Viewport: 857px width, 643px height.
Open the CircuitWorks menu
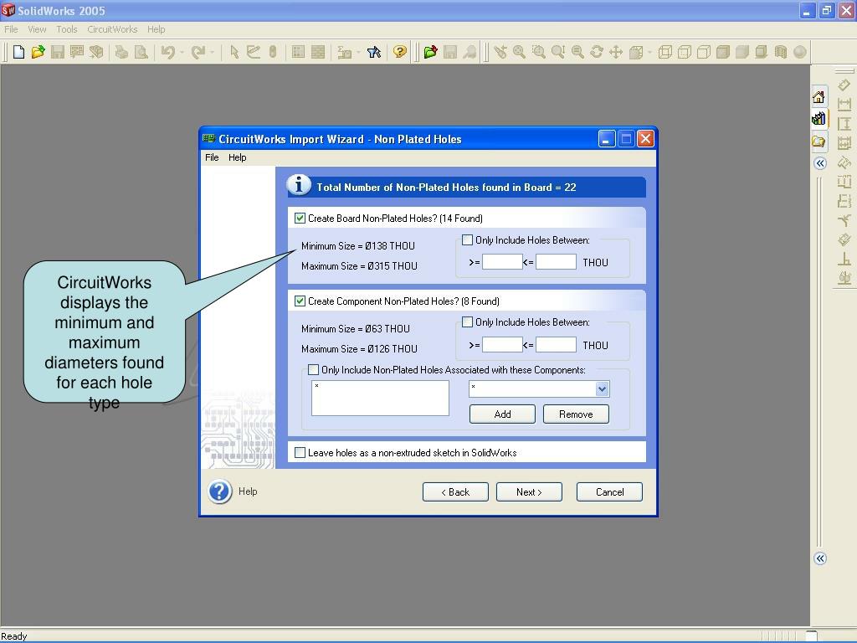point(113,29)
